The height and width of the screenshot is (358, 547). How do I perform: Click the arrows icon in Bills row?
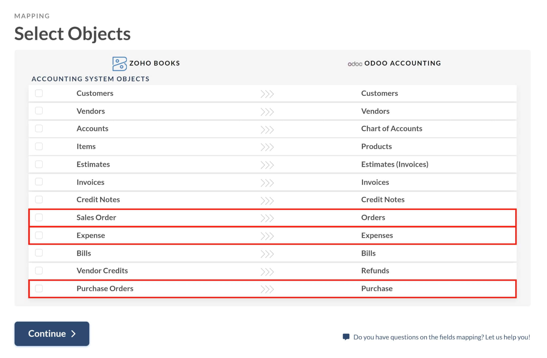(x=267, y=254)
